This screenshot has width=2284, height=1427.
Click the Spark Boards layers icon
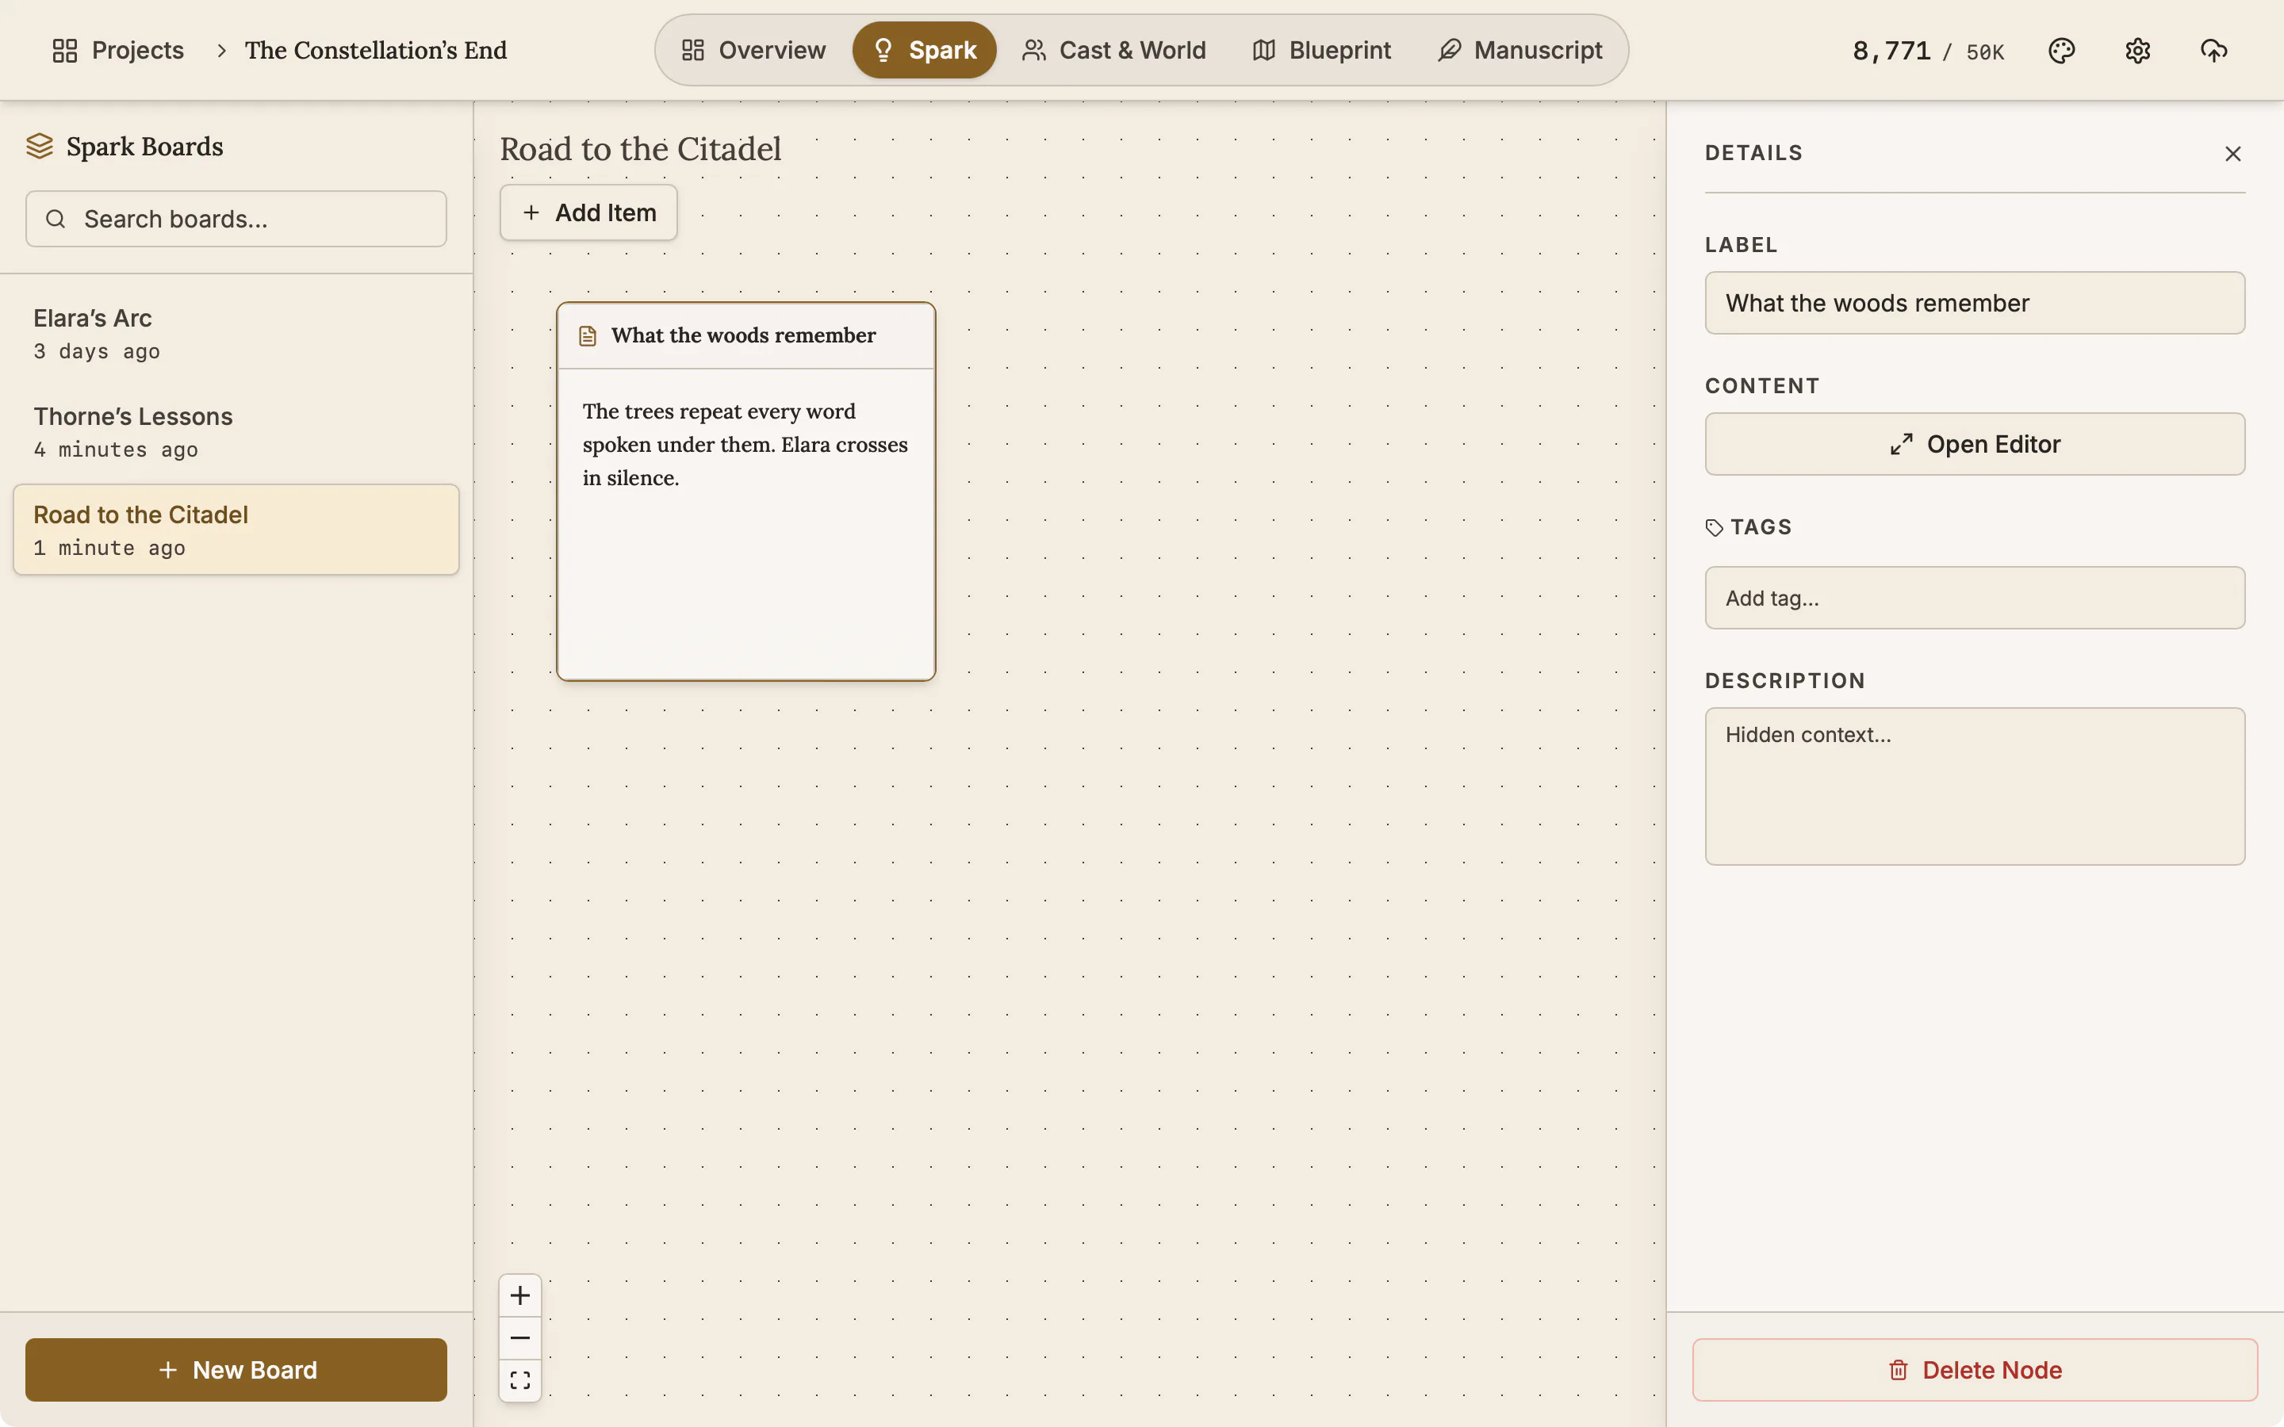(x=40, y=147)
